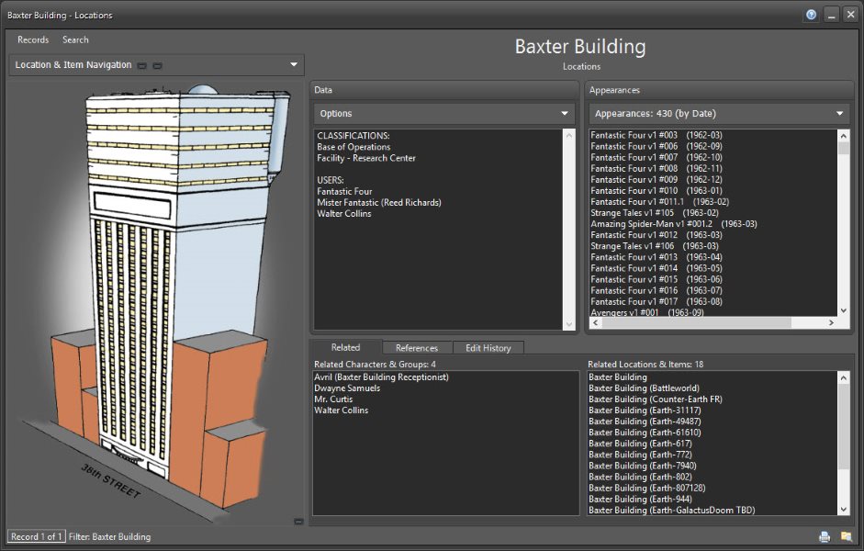Click the printer icon in the status bar
The height and width of the screenshot is (551, 864).
click(825, 536)
